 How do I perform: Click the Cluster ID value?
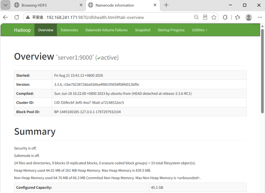(89, 103)
